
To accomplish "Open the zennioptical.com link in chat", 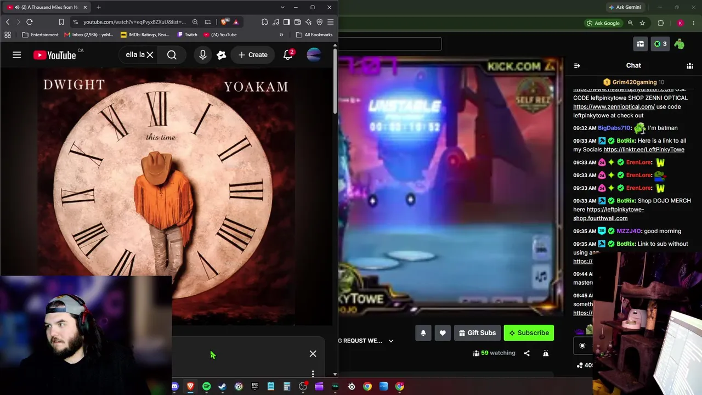I will 614,106.
